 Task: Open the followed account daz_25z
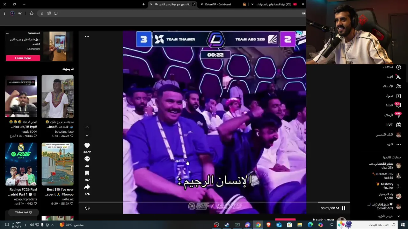click(385, 166)
